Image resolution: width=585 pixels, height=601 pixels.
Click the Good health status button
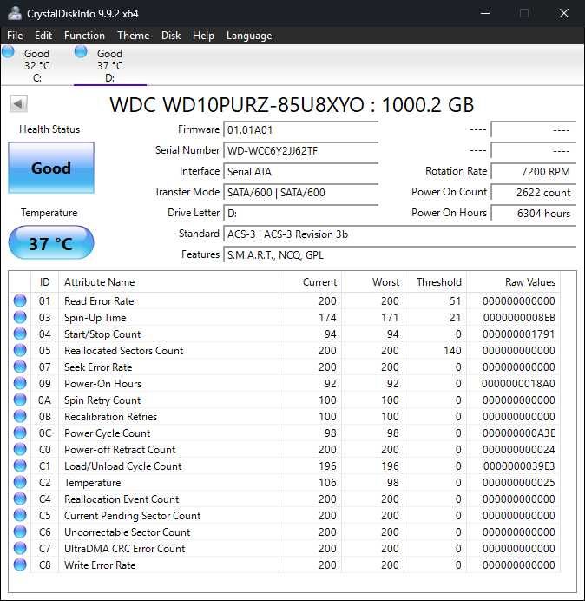pyautogui.click(x=51, y=168)
